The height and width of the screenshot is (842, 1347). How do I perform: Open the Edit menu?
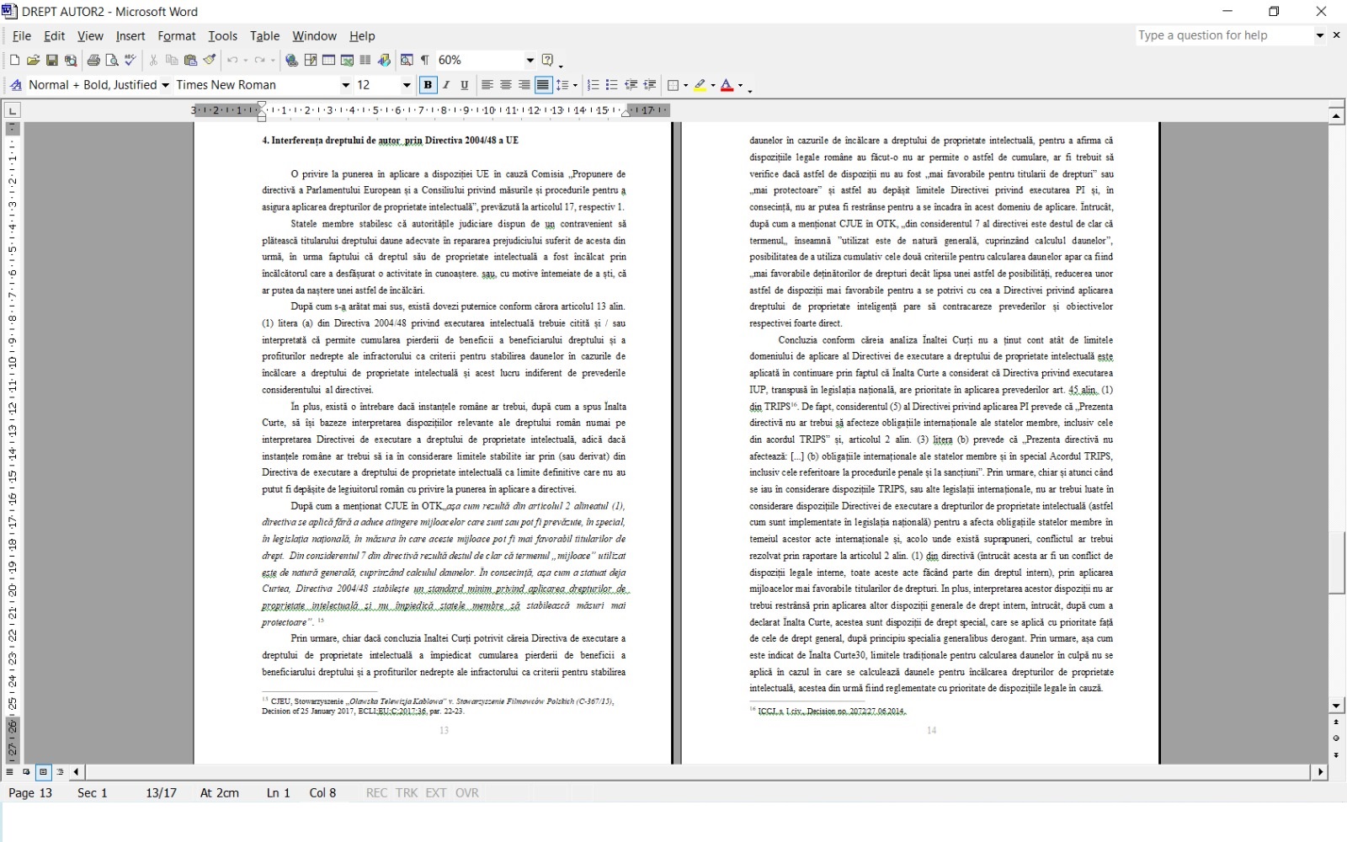(55, 36)
